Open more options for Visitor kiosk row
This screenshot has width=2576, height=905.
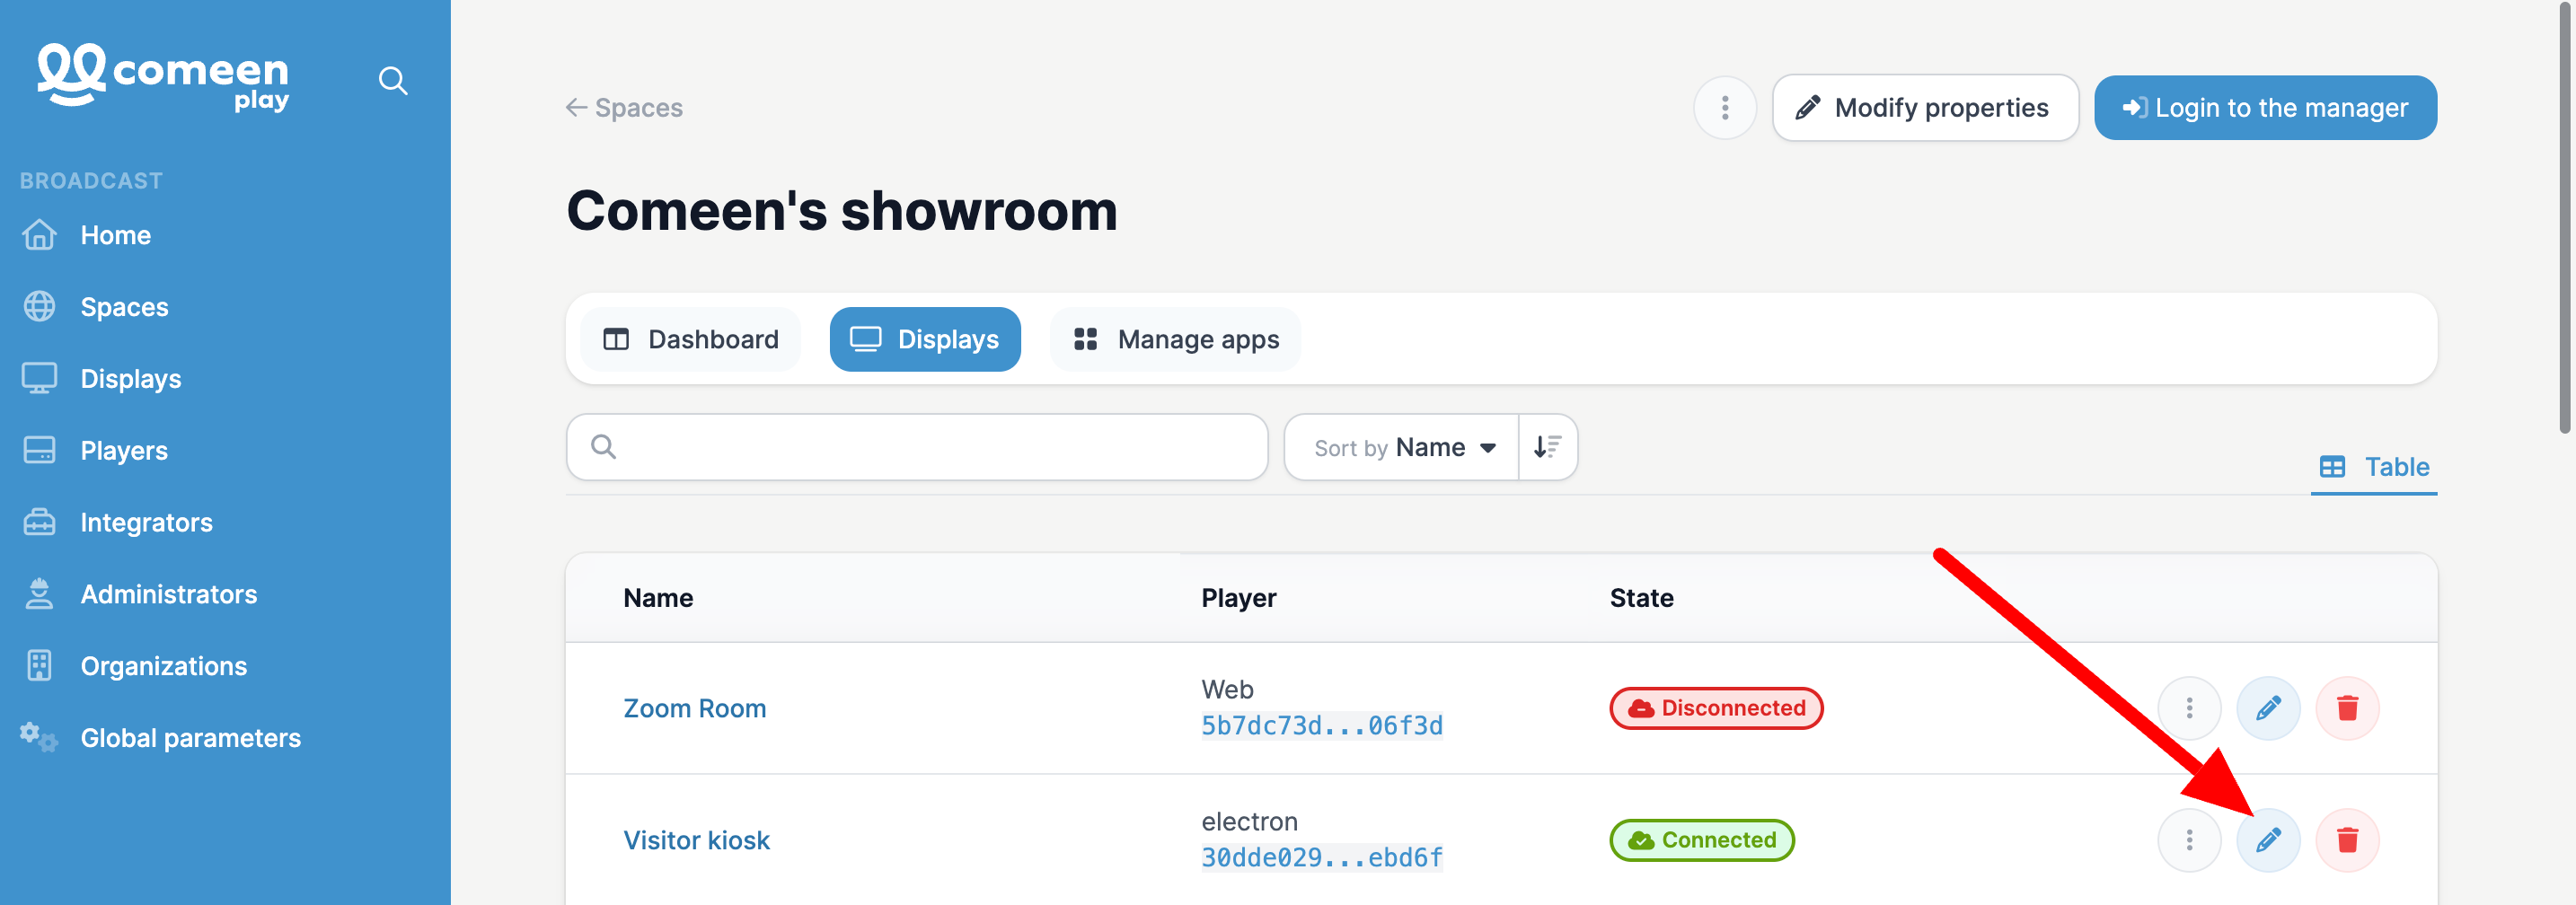click(x=2189, y=840)
